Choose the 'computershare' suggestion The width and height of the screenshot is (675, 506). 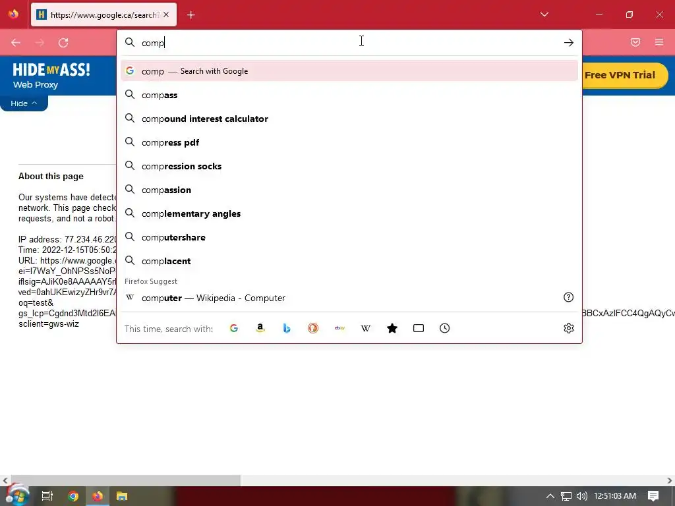(x=349, y=237)
